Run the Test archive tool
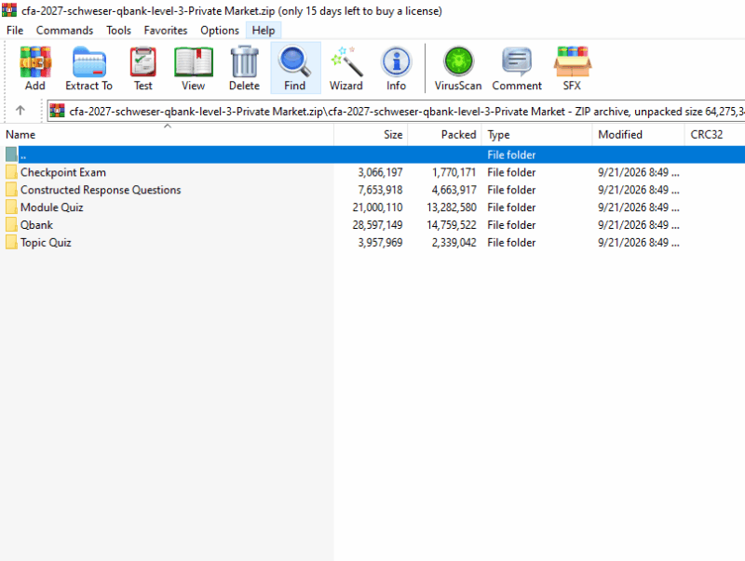Viewport: 745px width, 561px height. tap(143, 68)
